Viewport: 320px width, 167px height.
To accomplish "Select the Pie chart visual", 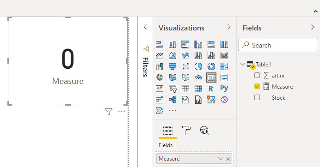I will pos(198,66).
